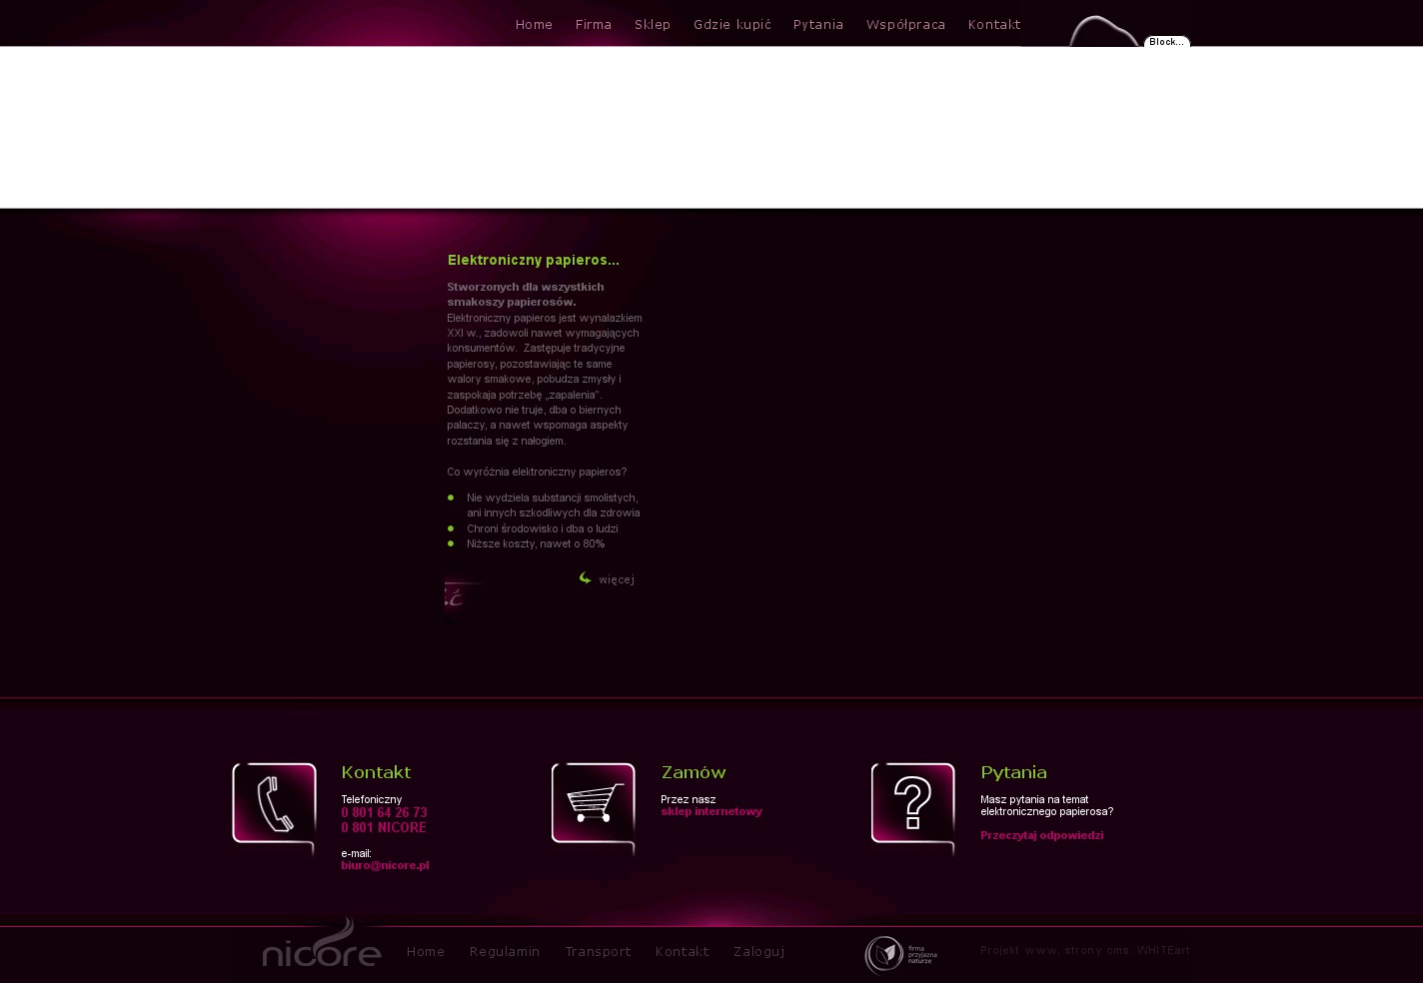
Task: Open the Gdzie kupić menu item
Action: (x=732, y=25)
